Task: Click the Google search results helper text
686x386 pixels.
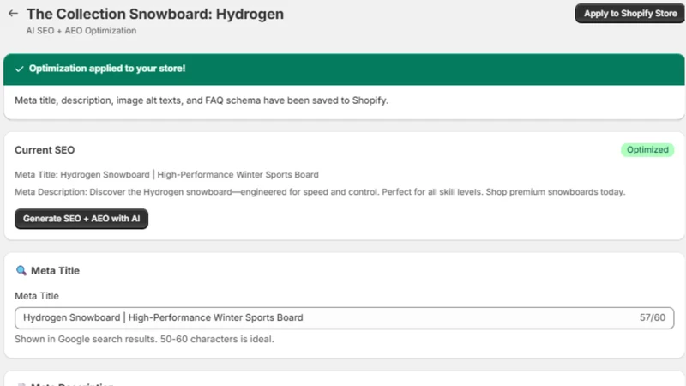Action: point(144,339)
